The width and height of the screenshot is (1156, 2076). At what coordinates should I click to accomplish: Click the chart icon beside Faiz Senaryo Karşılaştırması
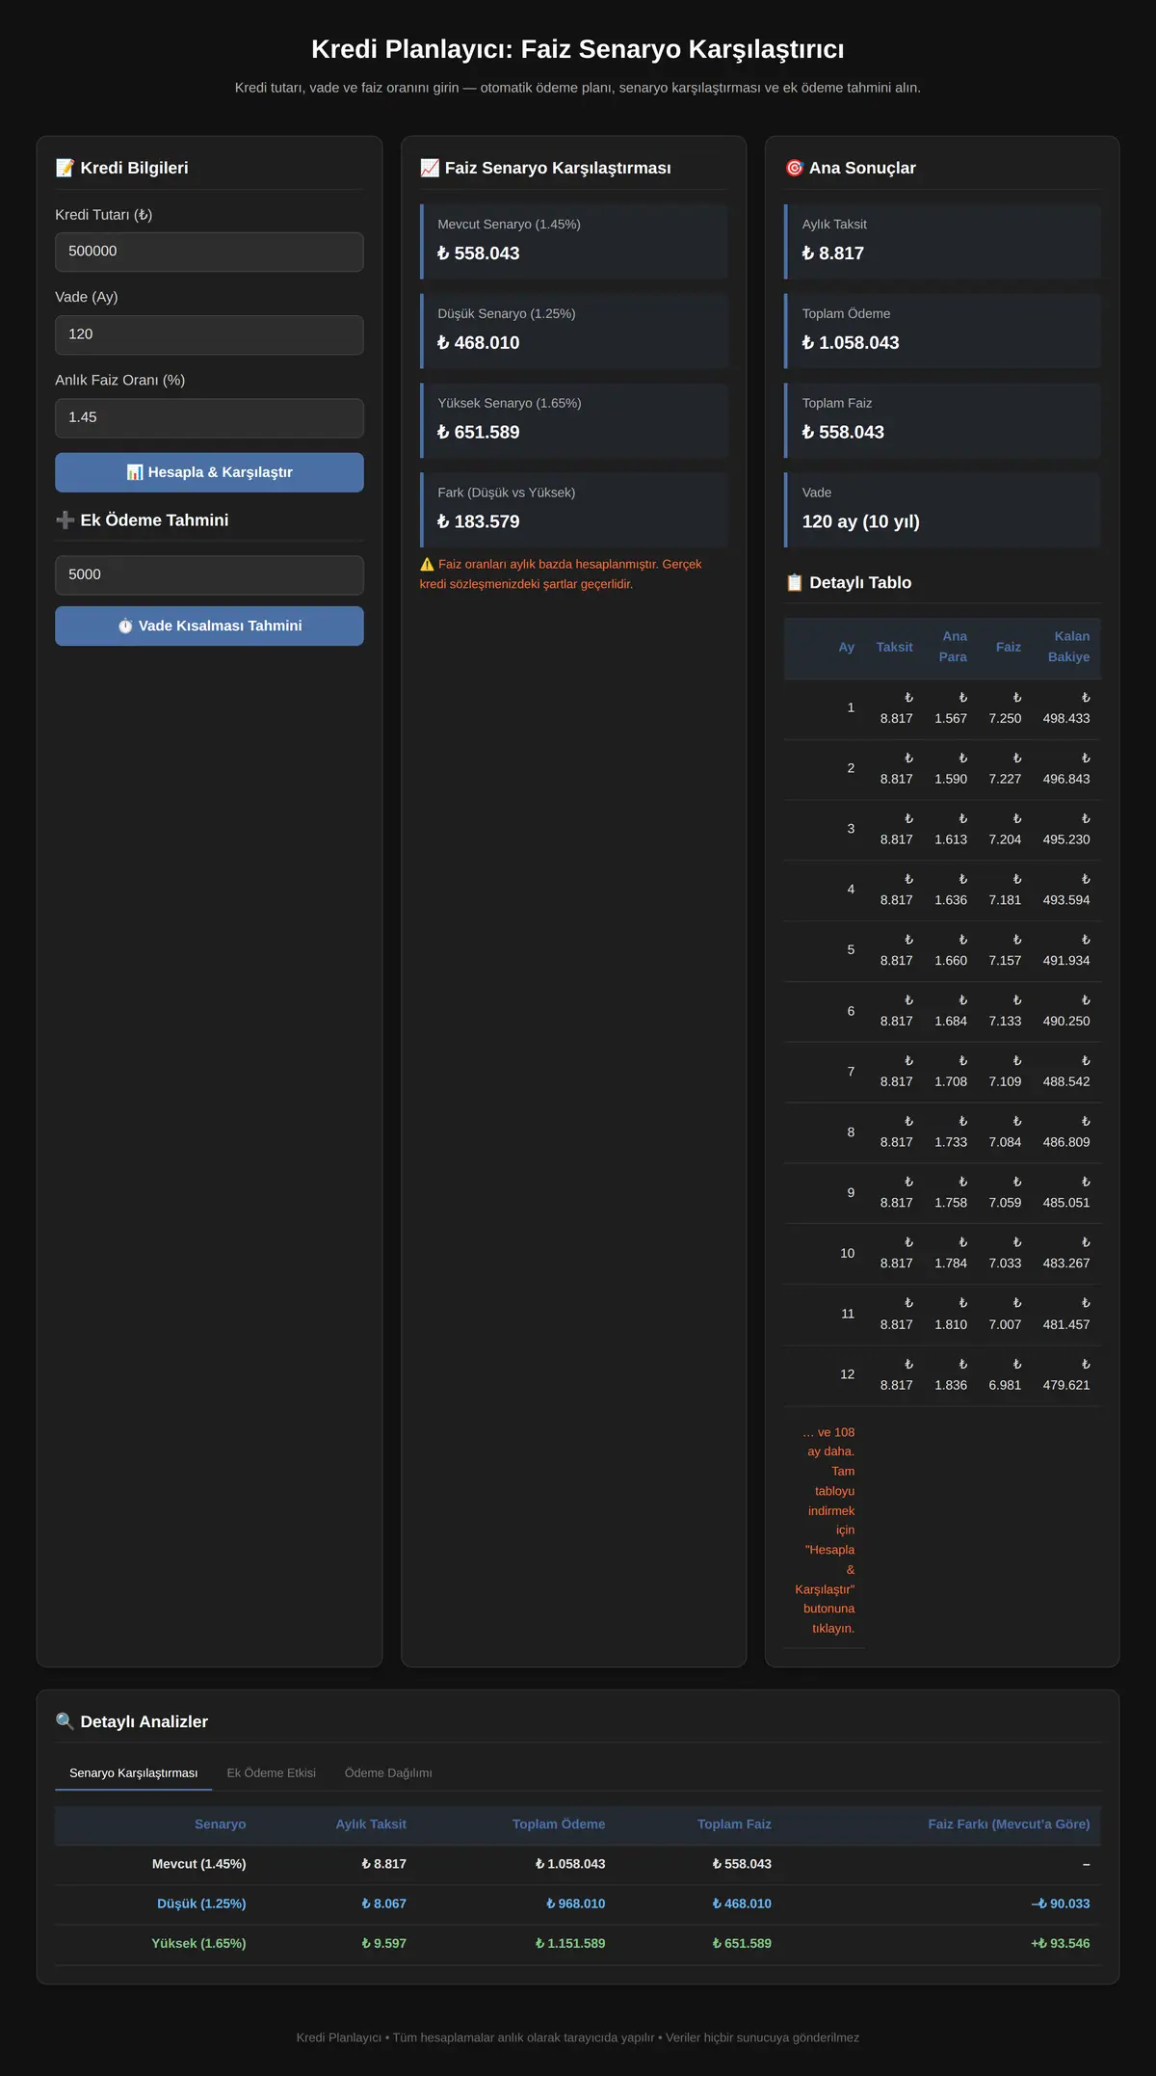(x=430, y=168)
